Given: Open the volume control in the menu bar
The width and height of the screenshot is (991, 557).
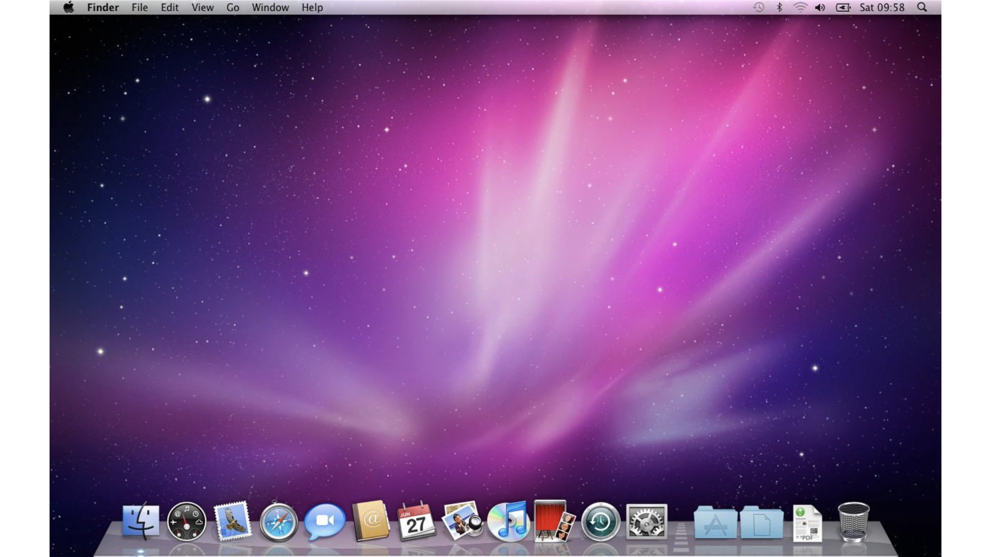Looking at the screenshot, I should point(821,7).
